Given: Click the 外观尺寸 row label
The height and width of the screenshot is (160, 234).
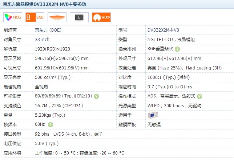Looking at the screenshot, I should click(x=127, y=59).
